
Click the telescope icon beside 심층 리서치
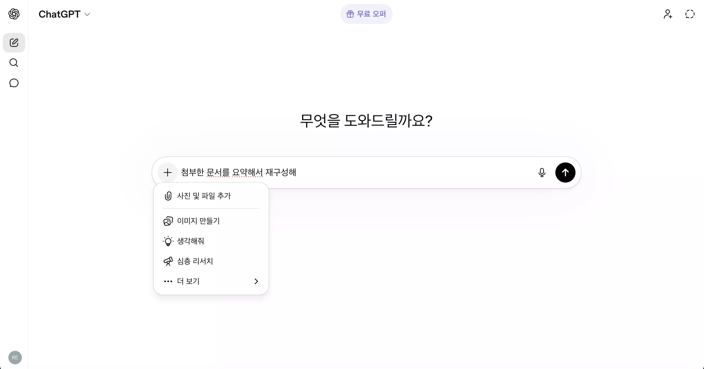[x=168, y=261]
